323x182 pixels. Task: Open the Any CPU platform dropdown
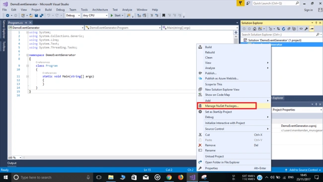coord(95,15)
